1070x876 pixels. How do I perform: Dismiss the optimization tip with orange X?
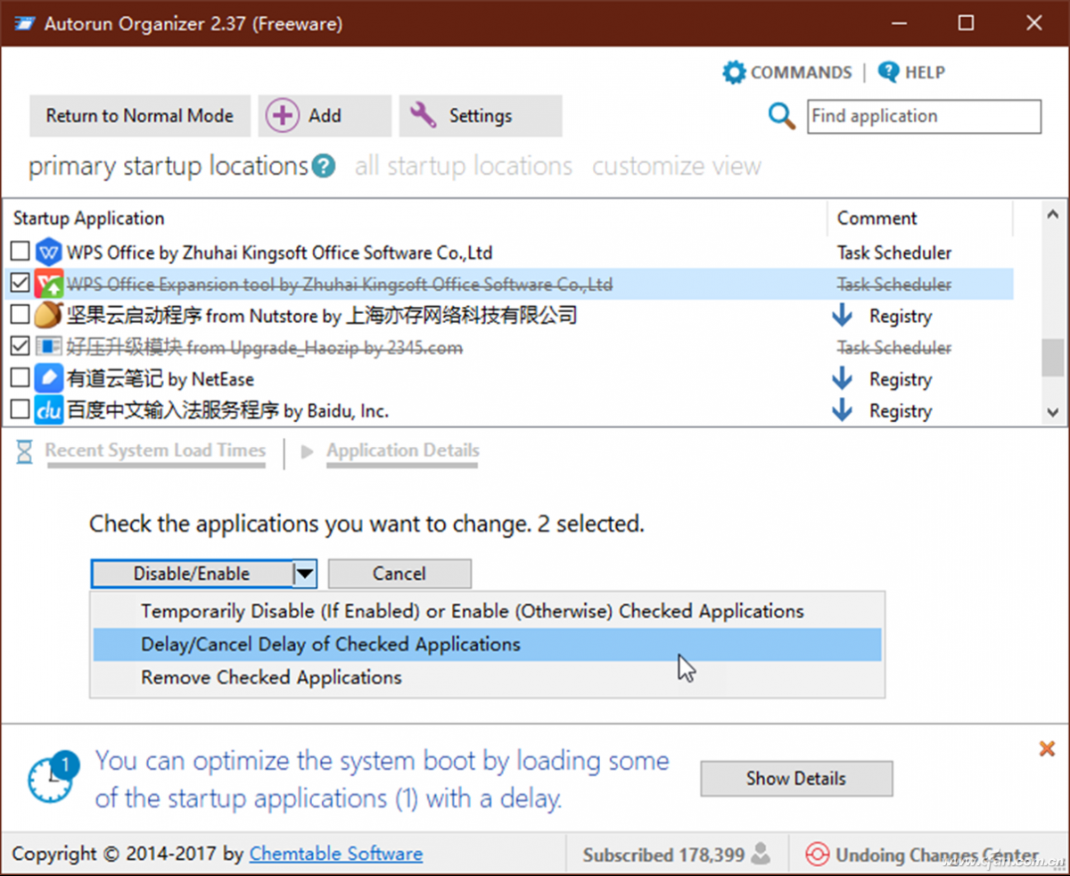click(x=1047, y=749)
